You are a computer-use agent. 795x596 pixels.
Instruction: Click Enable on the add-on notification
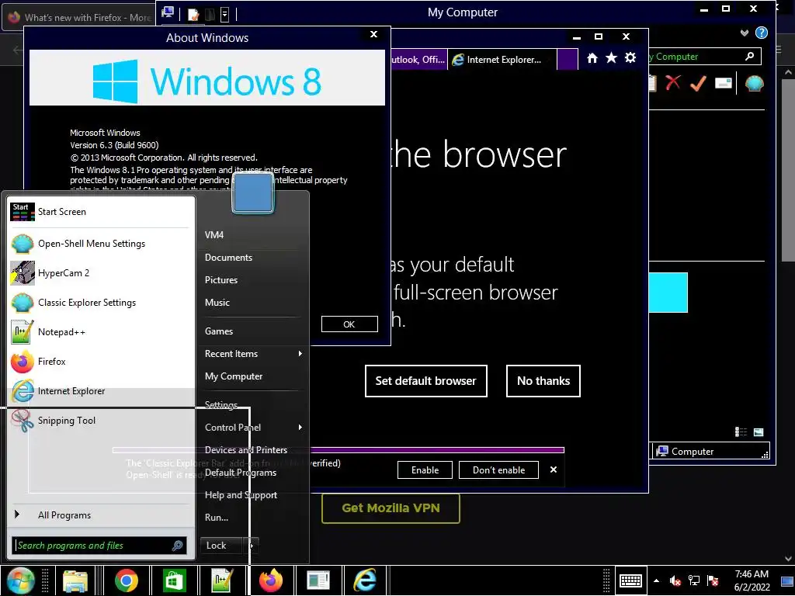pyautogui.click(x=425, y=470)
